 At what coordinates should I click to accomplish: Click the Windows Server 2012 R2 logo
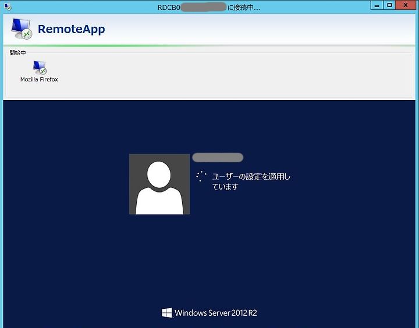(x=167, y=313)
